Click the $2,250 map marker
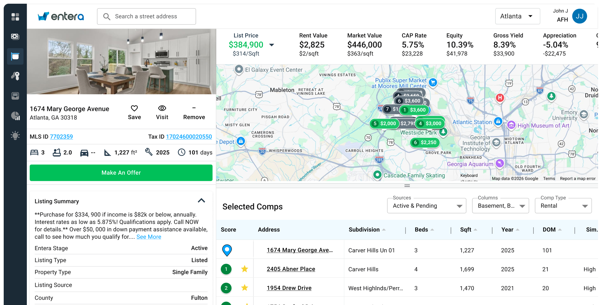The height and width of the screenshot is (305, 602). [x=425, y=142]
